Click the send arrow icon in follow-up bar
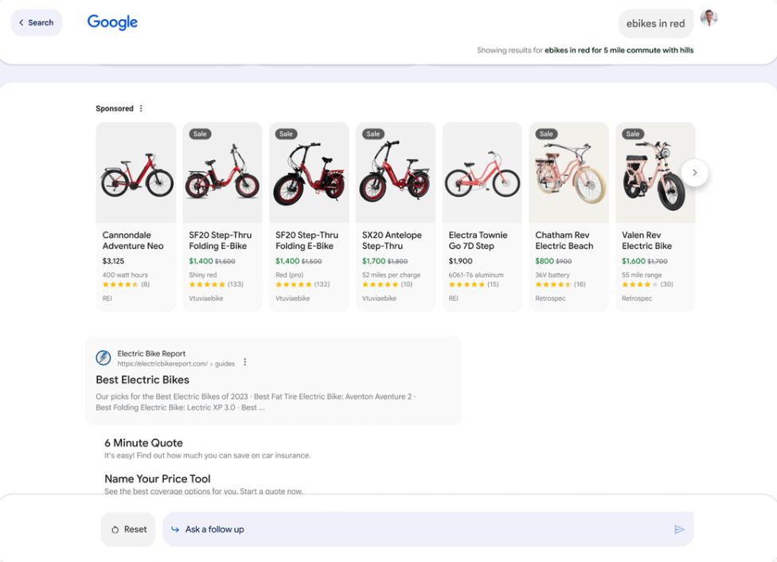This screenshot has width=777, height=562. tap(679, 529)
